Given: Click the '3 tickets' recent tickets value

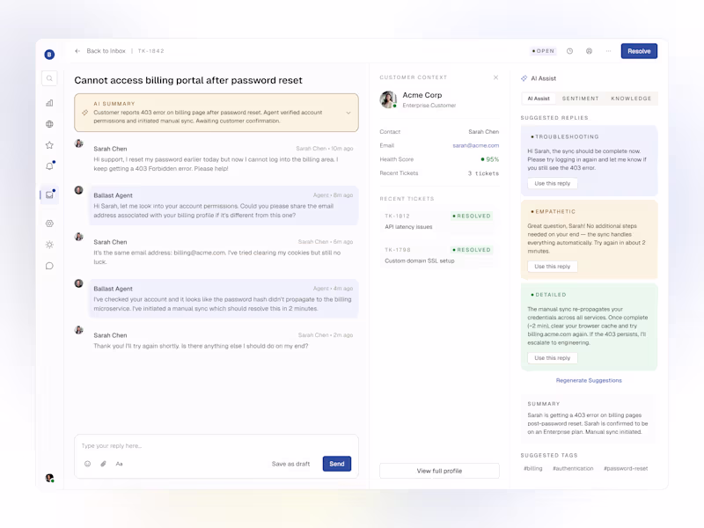Looking at the screenshot, I should [x=483, y=173].
